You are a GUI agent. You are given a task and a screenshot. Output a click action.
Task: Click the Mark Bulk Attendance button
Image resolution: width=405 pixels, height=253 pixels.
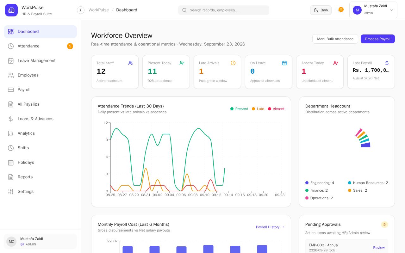coord(335,39)
